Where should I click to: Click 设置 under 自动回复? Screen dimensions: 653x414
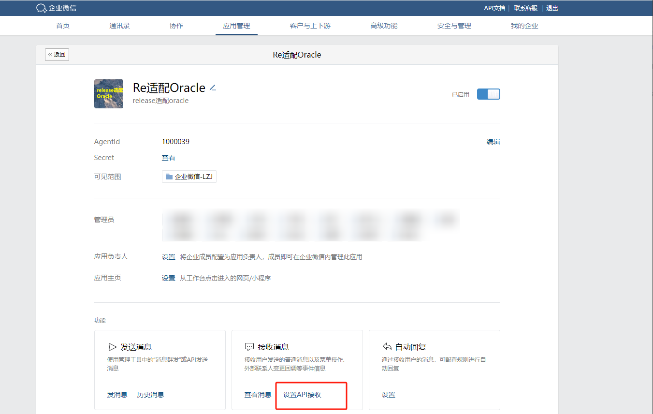click(x=388, y=395)
